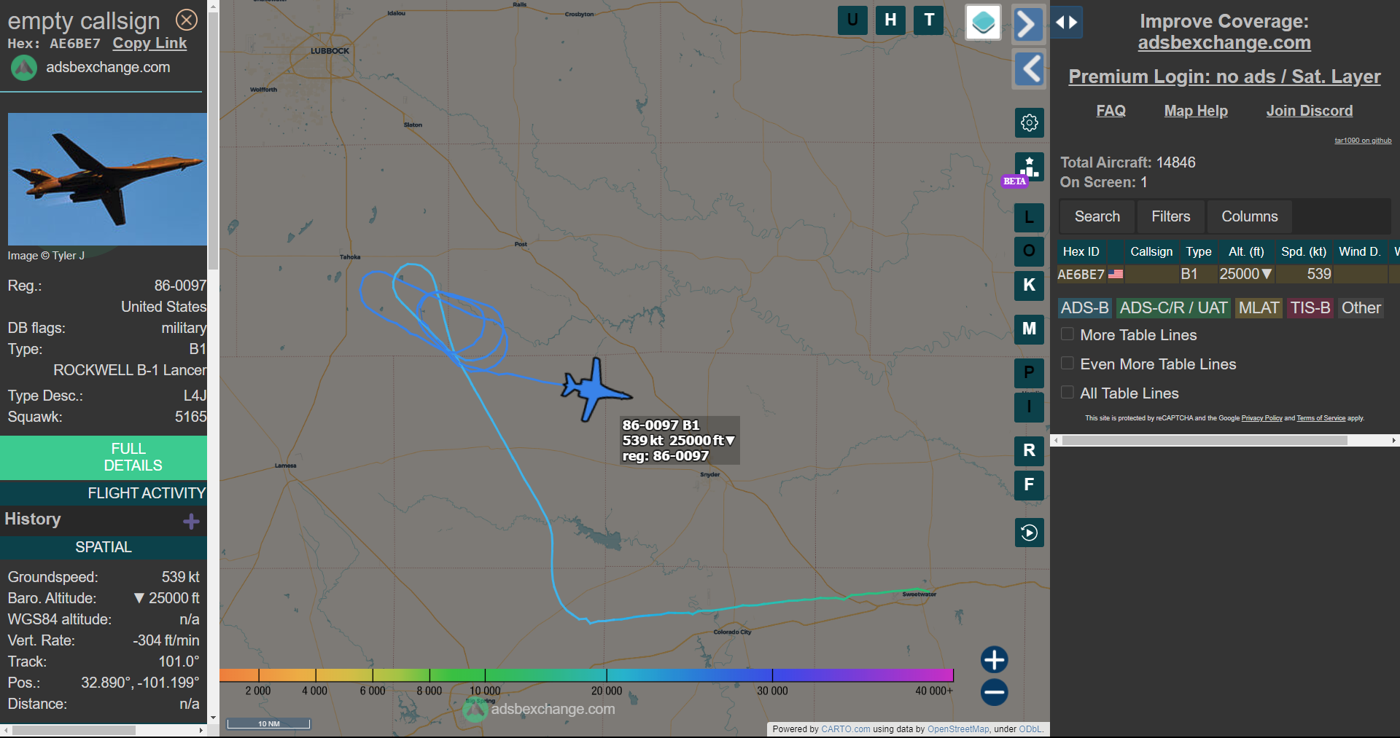Click the T map toggle button
The image size is (1400, 738).
point(929,20)
